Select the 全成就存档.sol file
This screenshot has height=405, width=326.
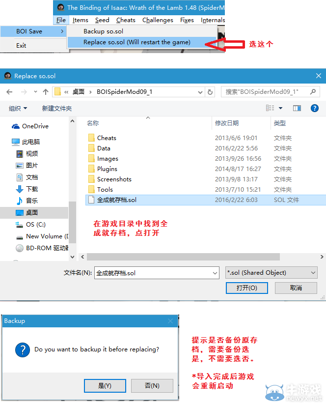206,200
